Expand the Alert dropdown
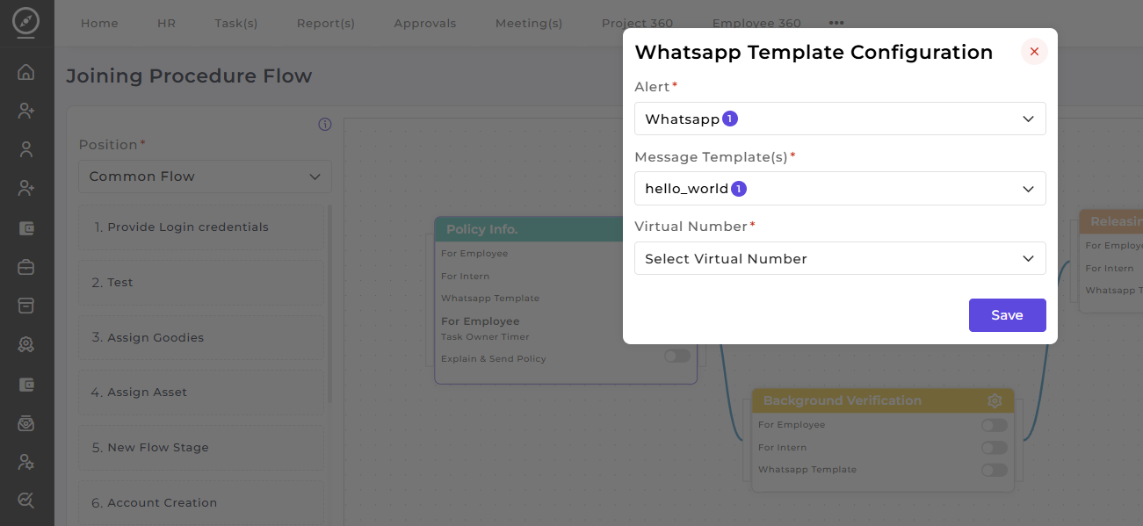The image size is (1143, 526). click(x=840, y=119)
